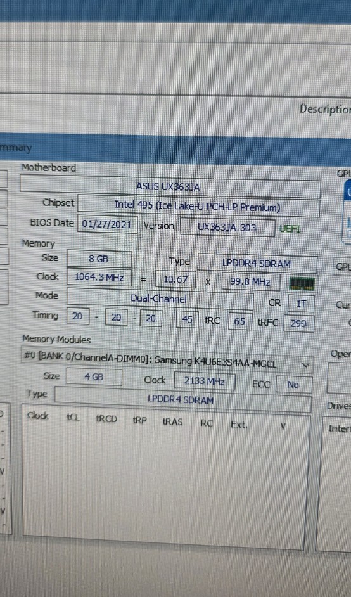
Task: Click the tCL column header
Action: (73, 418)
